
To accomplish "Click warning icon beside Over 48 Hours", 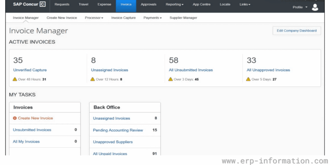I will (15, 79).
